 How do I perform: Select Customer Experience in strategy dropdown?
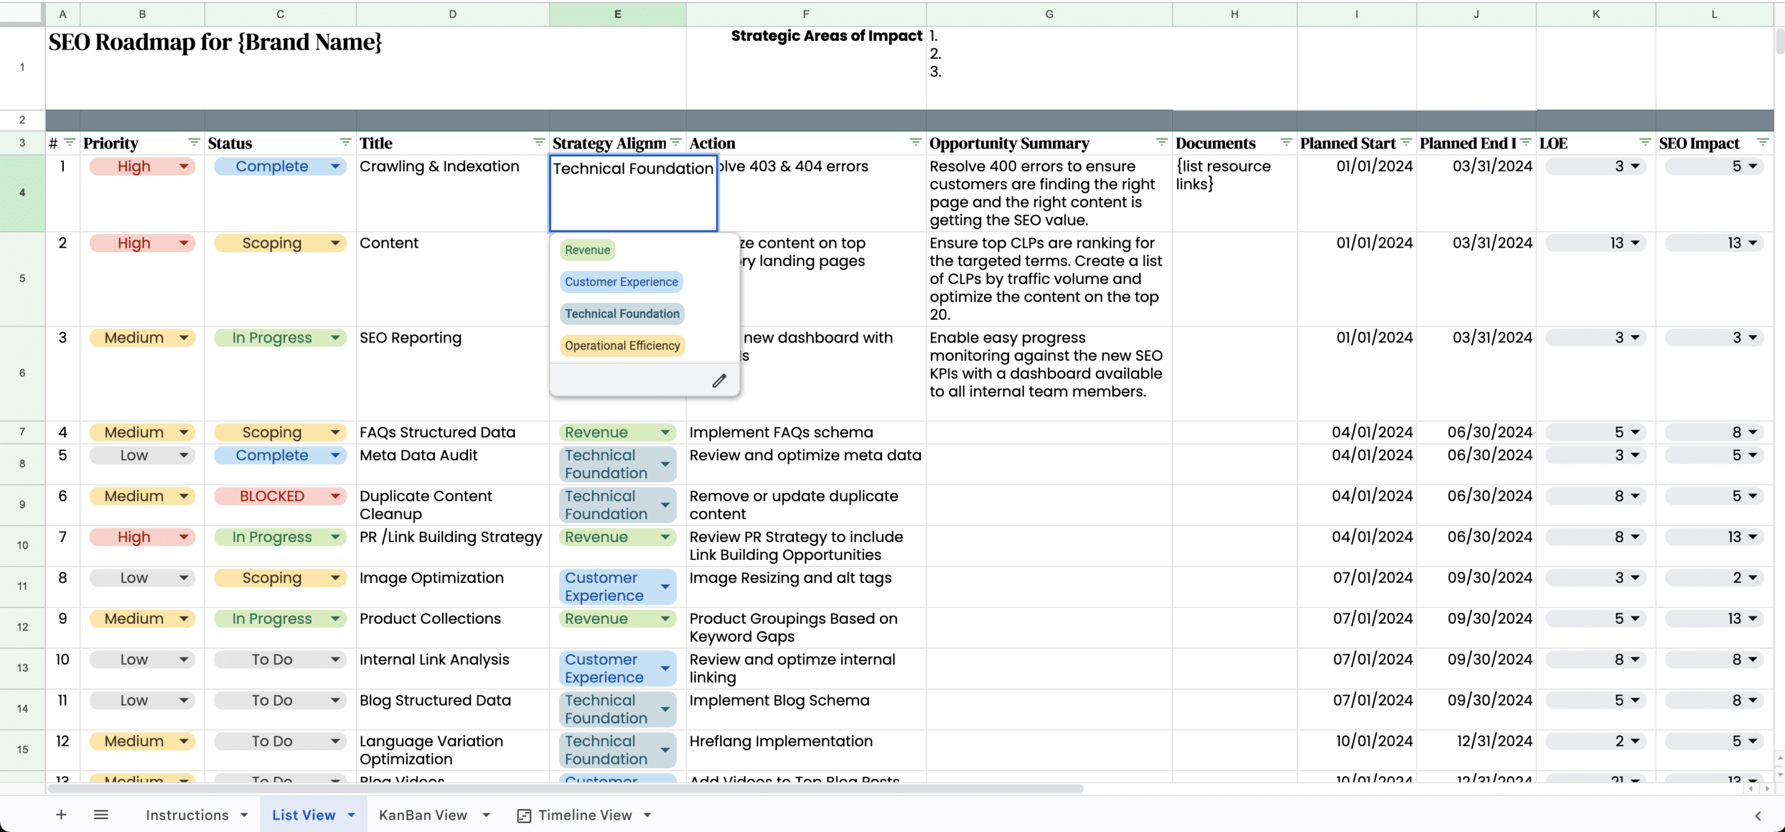(622, 281)
